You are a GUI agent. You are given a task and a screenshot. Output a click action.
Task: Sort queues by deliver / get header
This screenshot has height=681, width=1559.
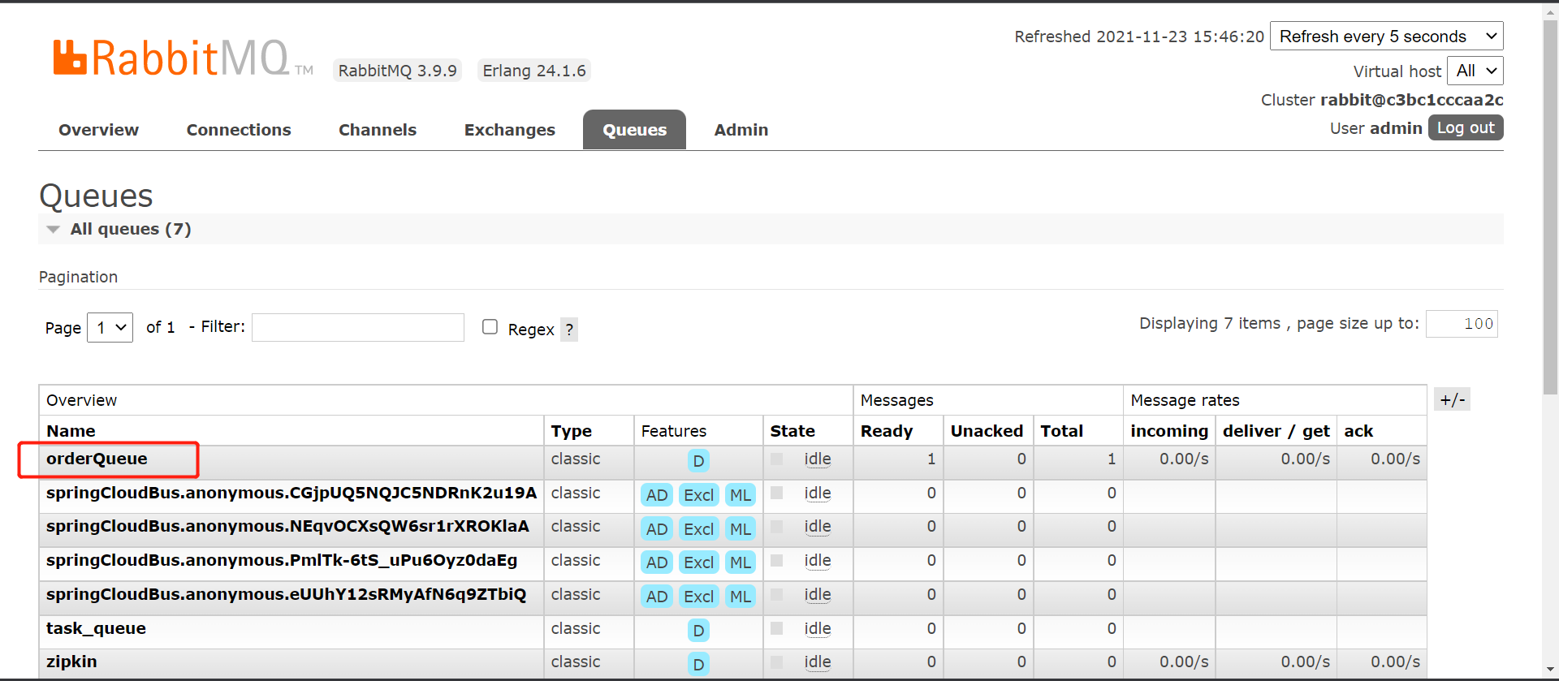[1276, 431]
